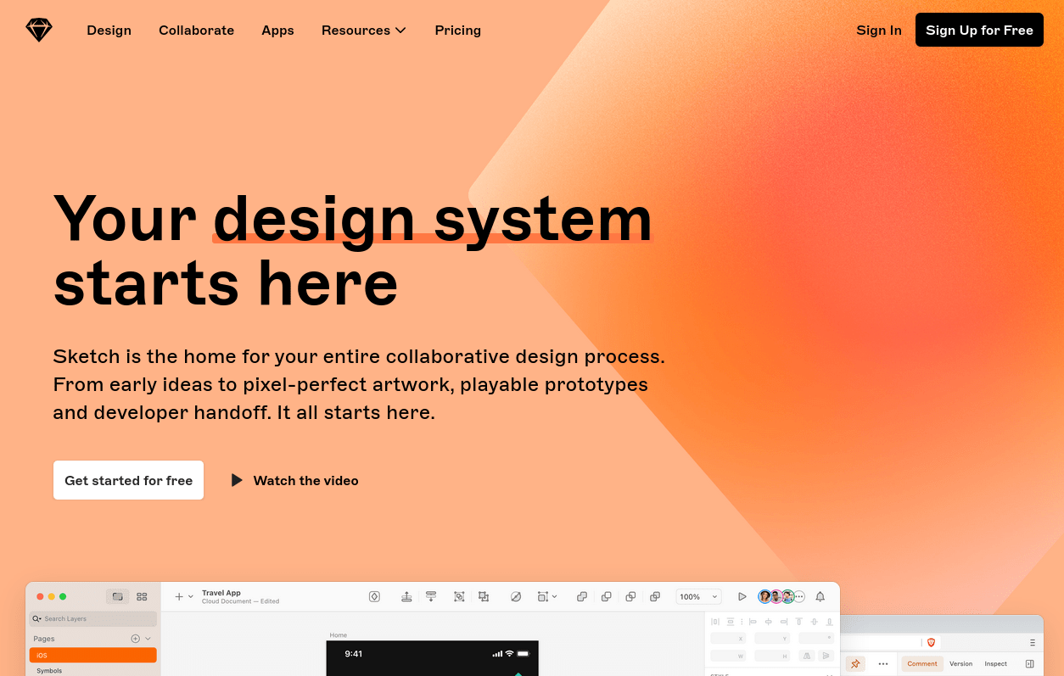Click the play triangle beside Watch the video
This screenshot has width=1064, height=676.
(237, 480)
